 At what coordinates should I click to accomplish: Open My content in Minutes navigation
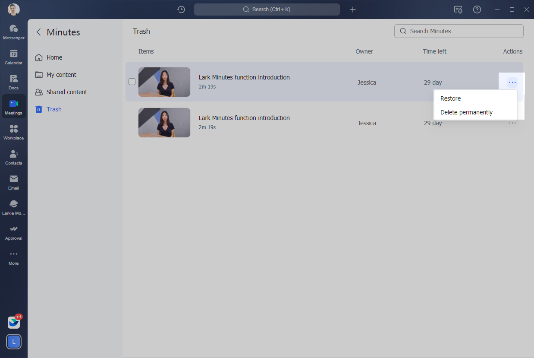click(61, 75)
